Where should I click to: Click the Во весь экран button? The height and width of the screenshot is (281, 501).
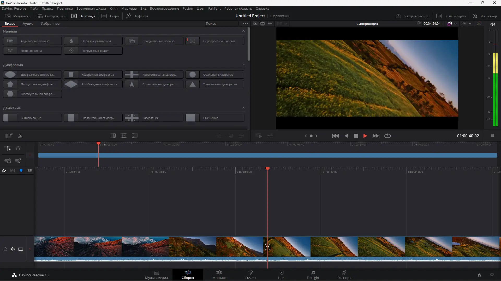pos(451,16)
